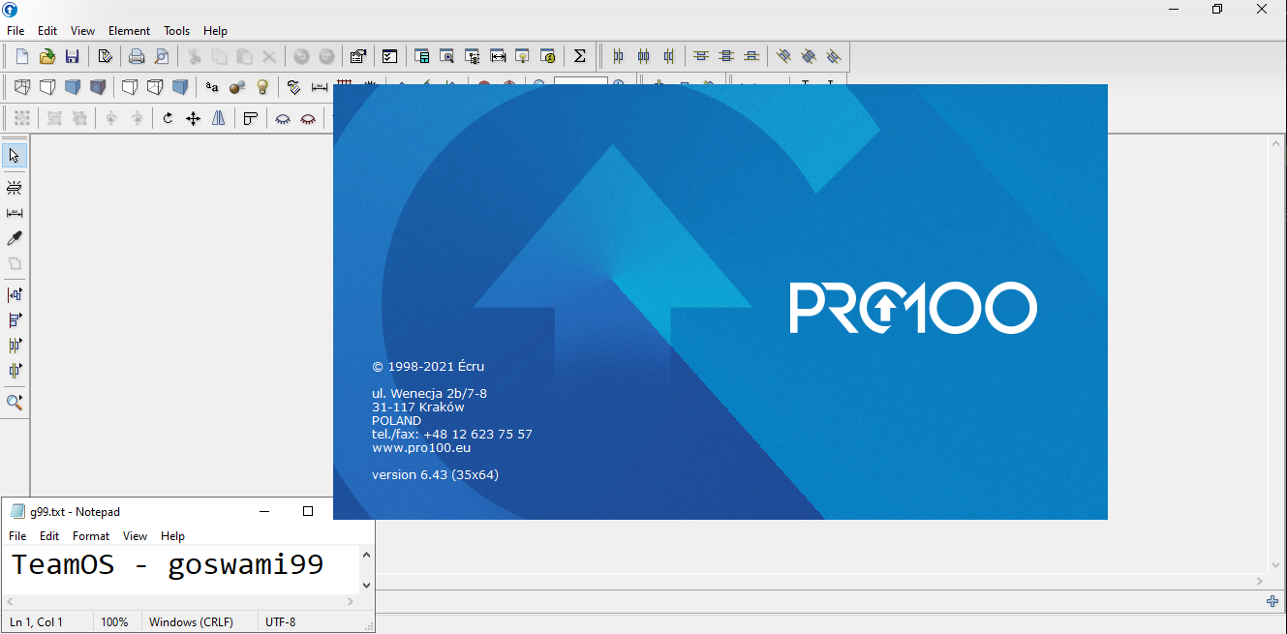Click the light fixture tool in left toolbar
The image size is (1287, 634).
point(15,188)
